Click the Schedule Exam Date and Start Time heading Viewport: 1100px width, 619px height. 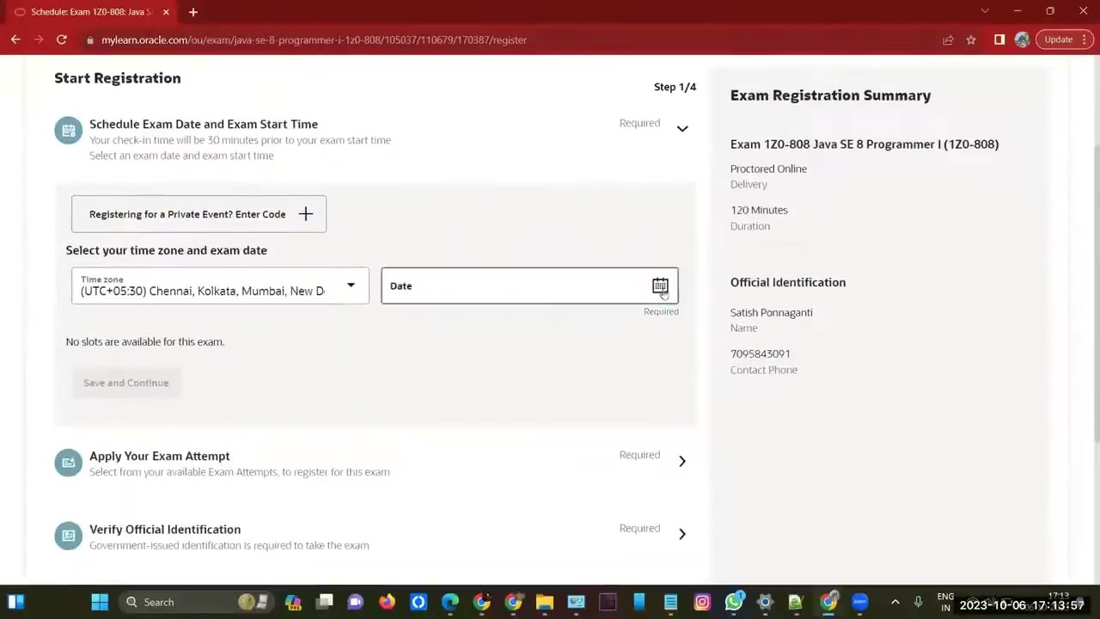(204, 124)
